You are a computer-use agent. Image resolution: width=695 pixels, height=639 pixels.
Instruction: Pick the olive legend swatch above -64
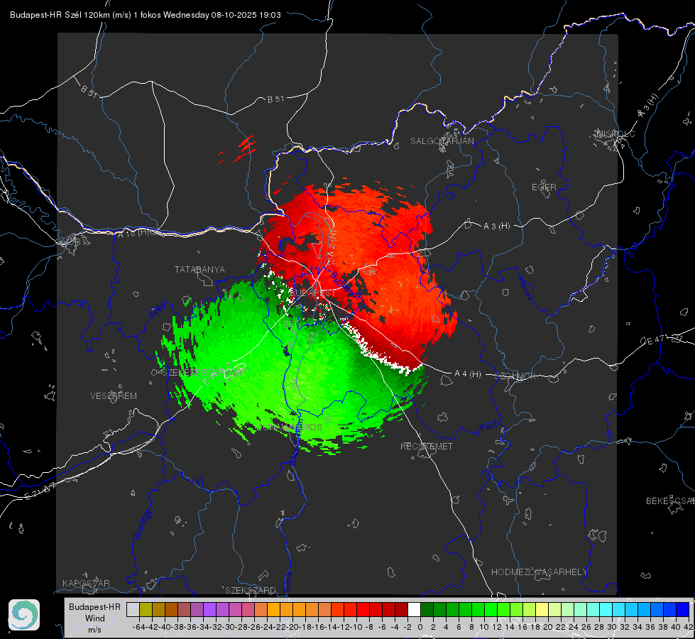pyautogui.click(x=146, y=610)
